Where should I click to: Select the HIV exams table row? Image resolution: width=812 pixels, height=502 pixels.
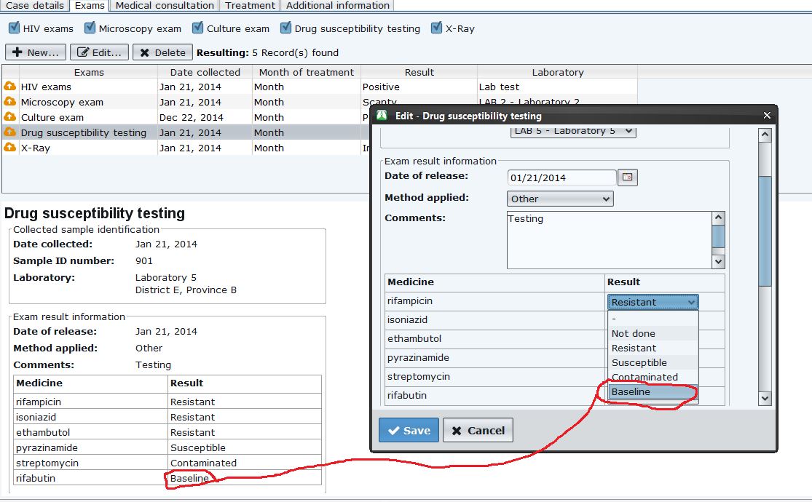click(x=320, y=87)
